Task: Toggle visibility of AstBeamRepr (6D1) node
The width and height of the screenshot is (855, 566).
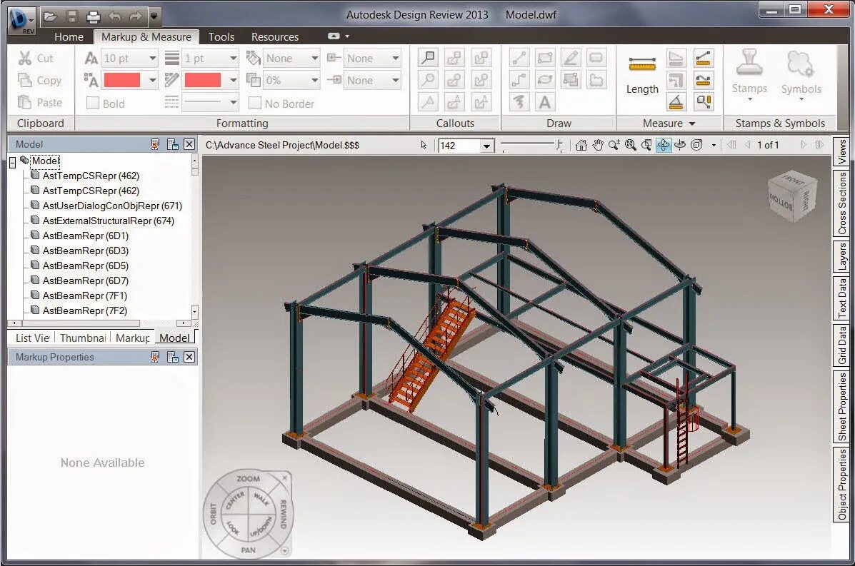Action: tap(35, 236)
